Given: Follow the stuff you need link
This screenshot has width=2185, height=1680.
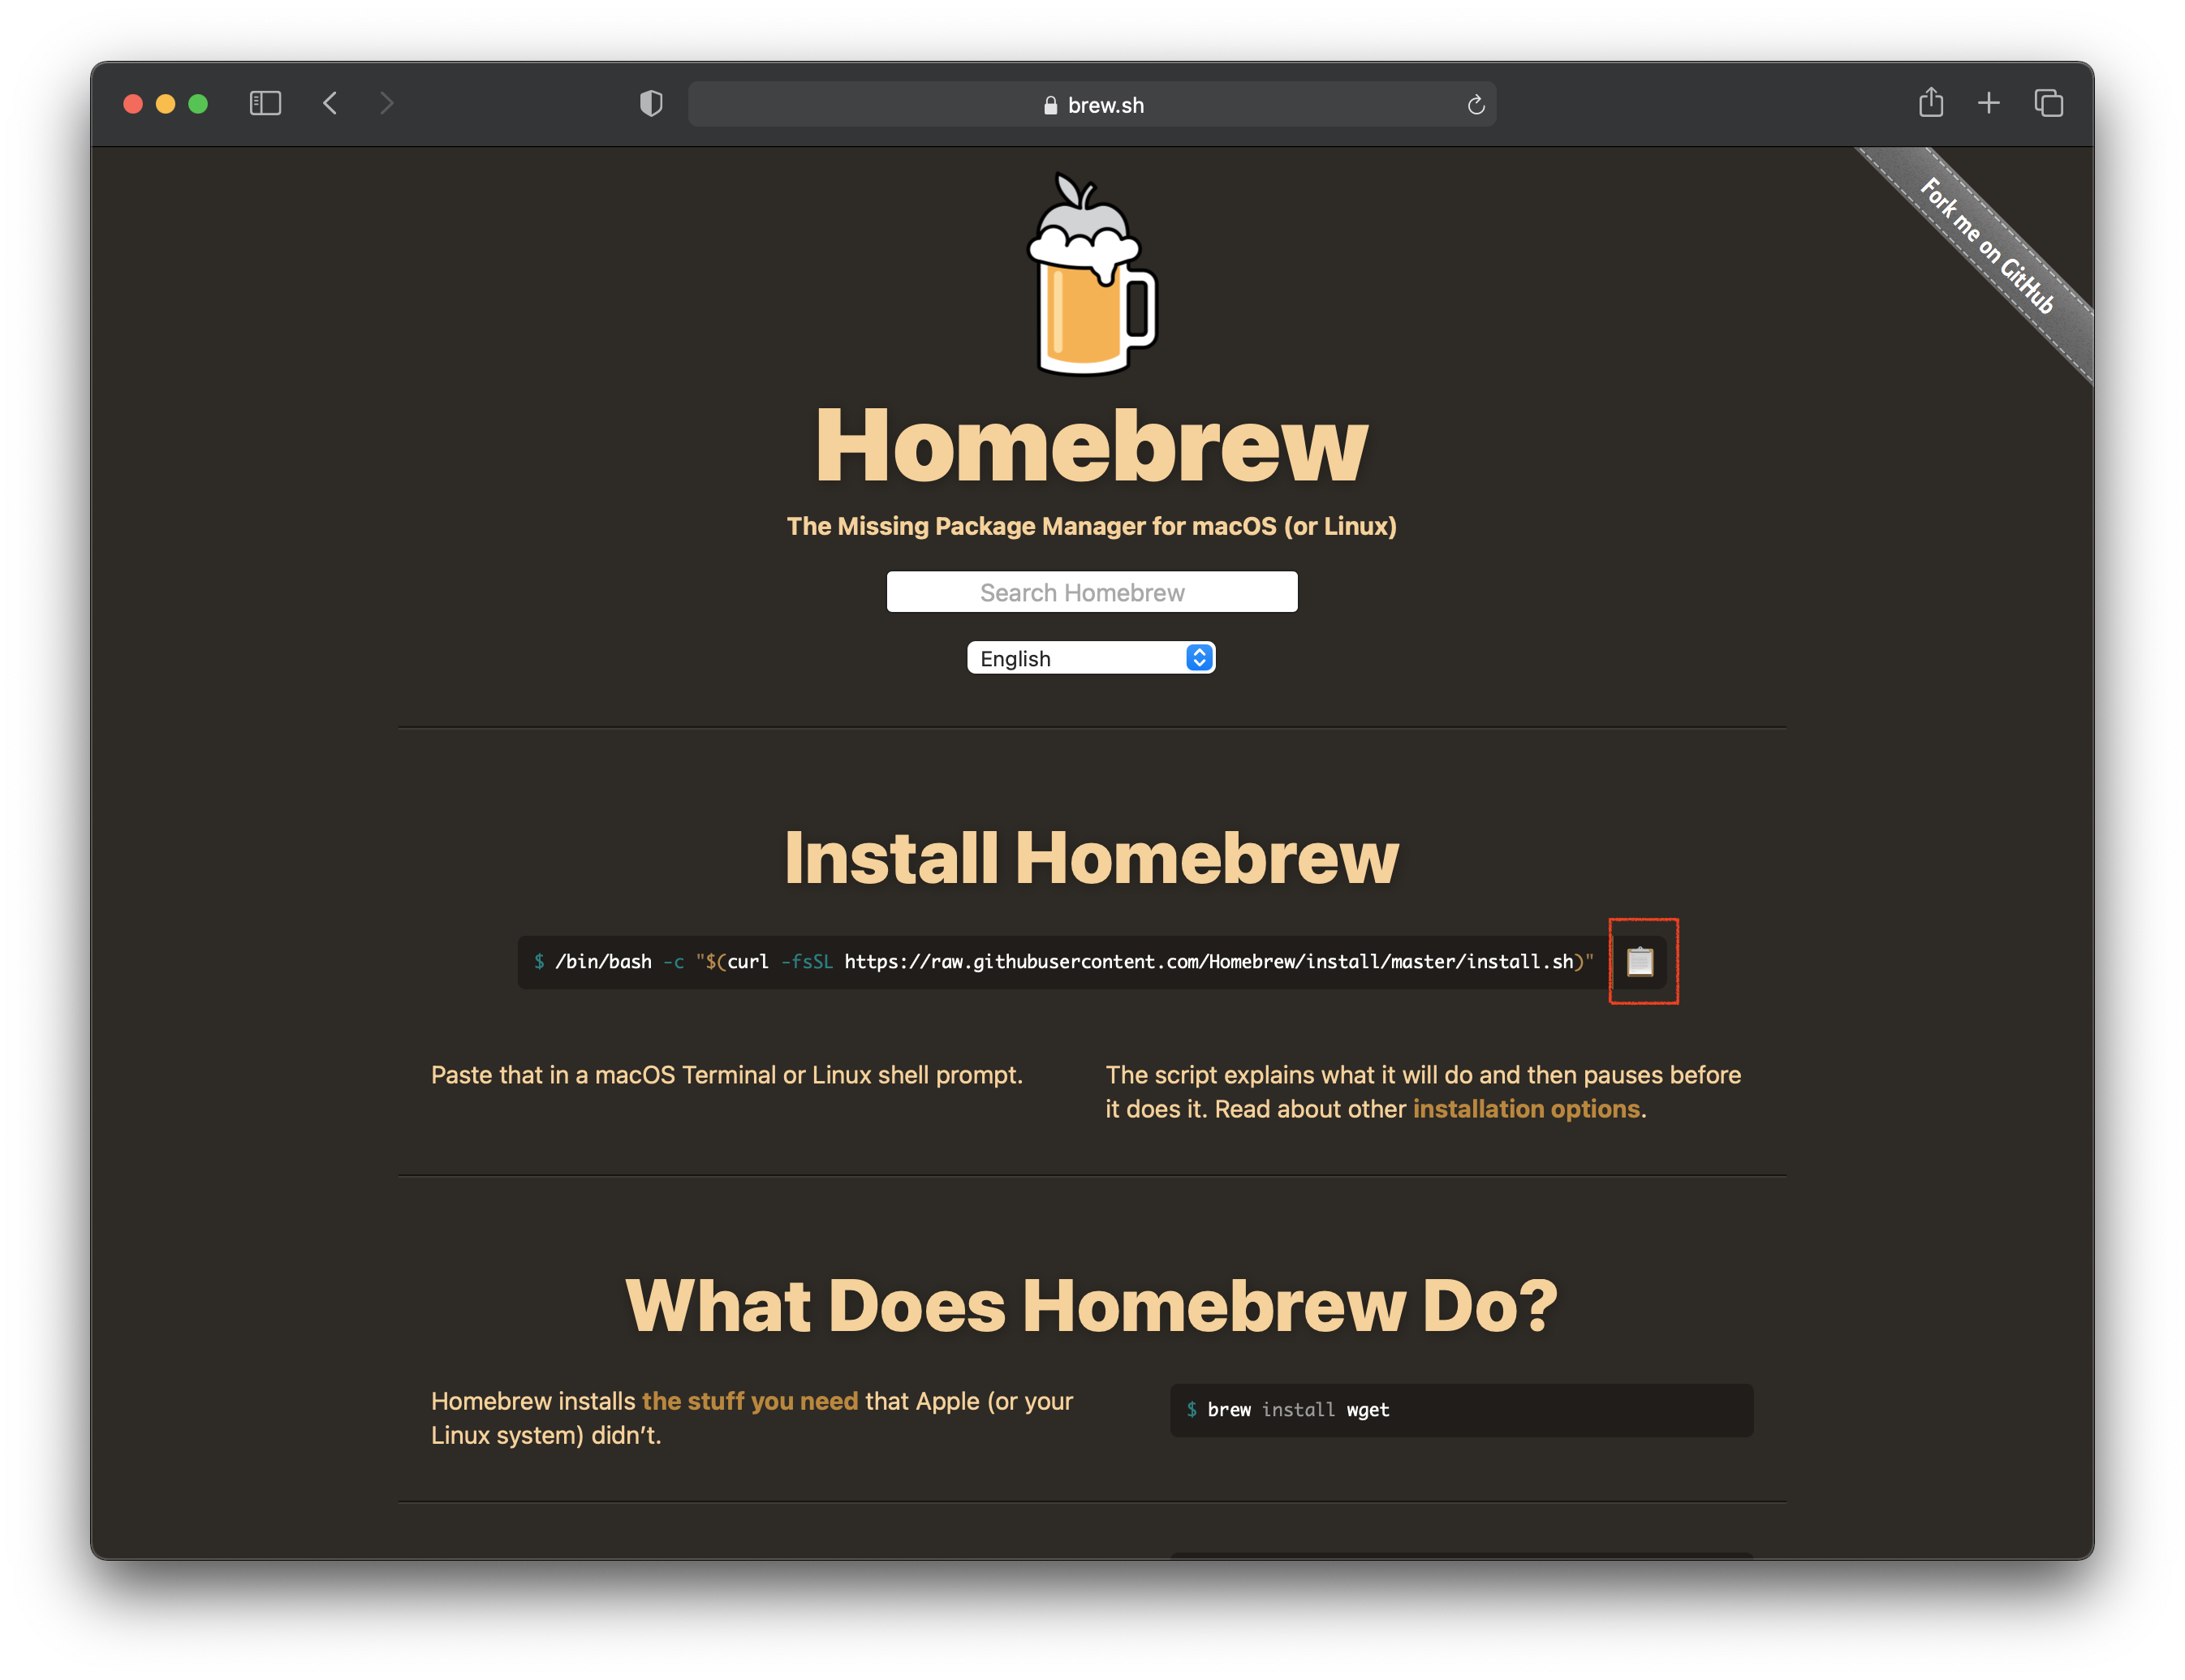Looking at the screenshot, I should (x=750, y=1401).
